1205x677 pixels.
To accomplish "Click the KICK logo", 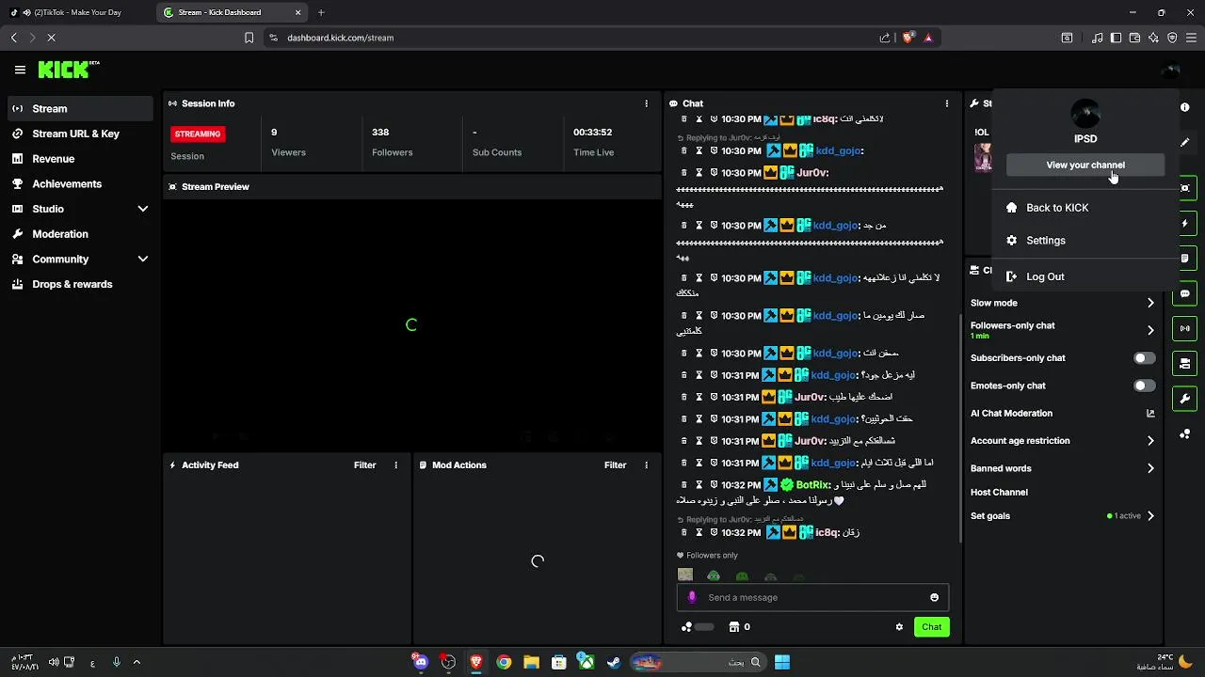I will pos(68,70).
